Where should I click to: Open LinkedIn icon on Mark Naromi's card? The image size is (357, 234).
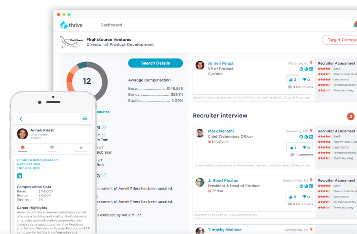click(x=311, y=137)
